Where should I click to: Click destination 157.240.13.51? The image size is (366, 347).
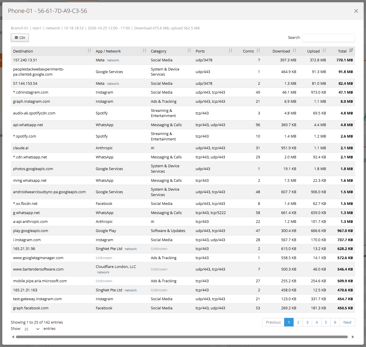pyautogui.click(x=25, y=60)
